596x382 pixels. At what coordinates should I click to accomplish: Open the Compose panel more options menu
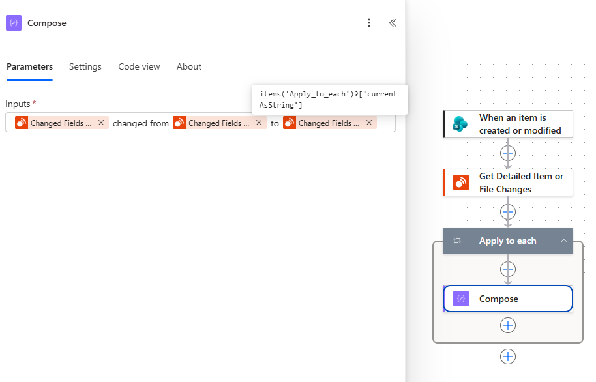368,23
